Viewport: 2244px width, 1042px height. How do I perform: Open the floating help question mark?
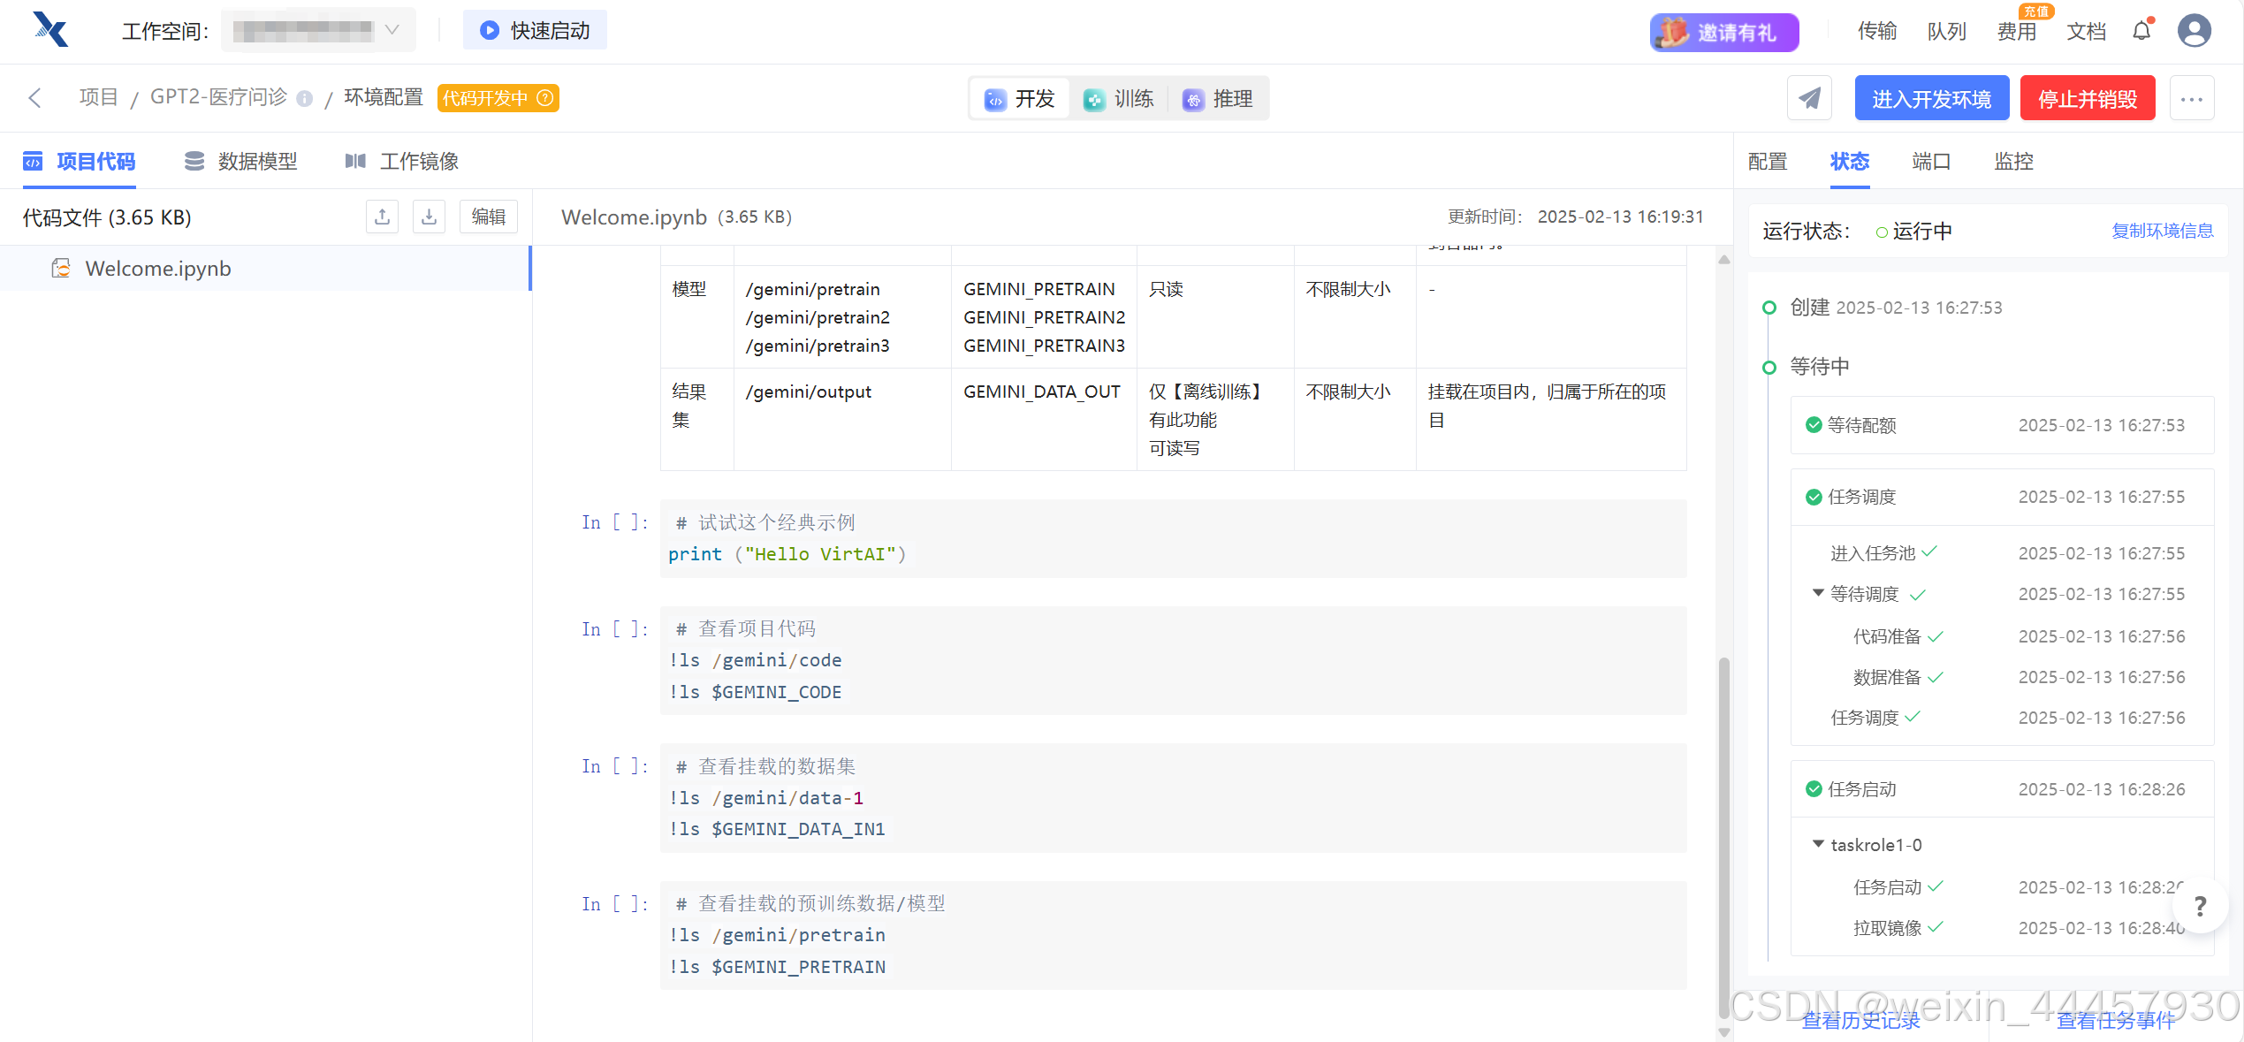click(x=2200, y=906)
